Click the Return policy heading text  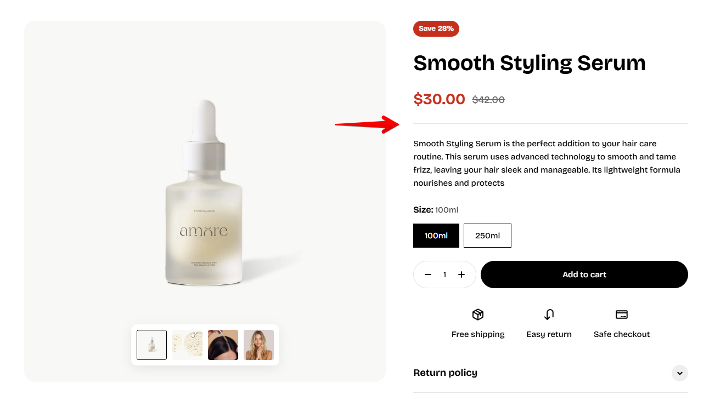(445, 373)
